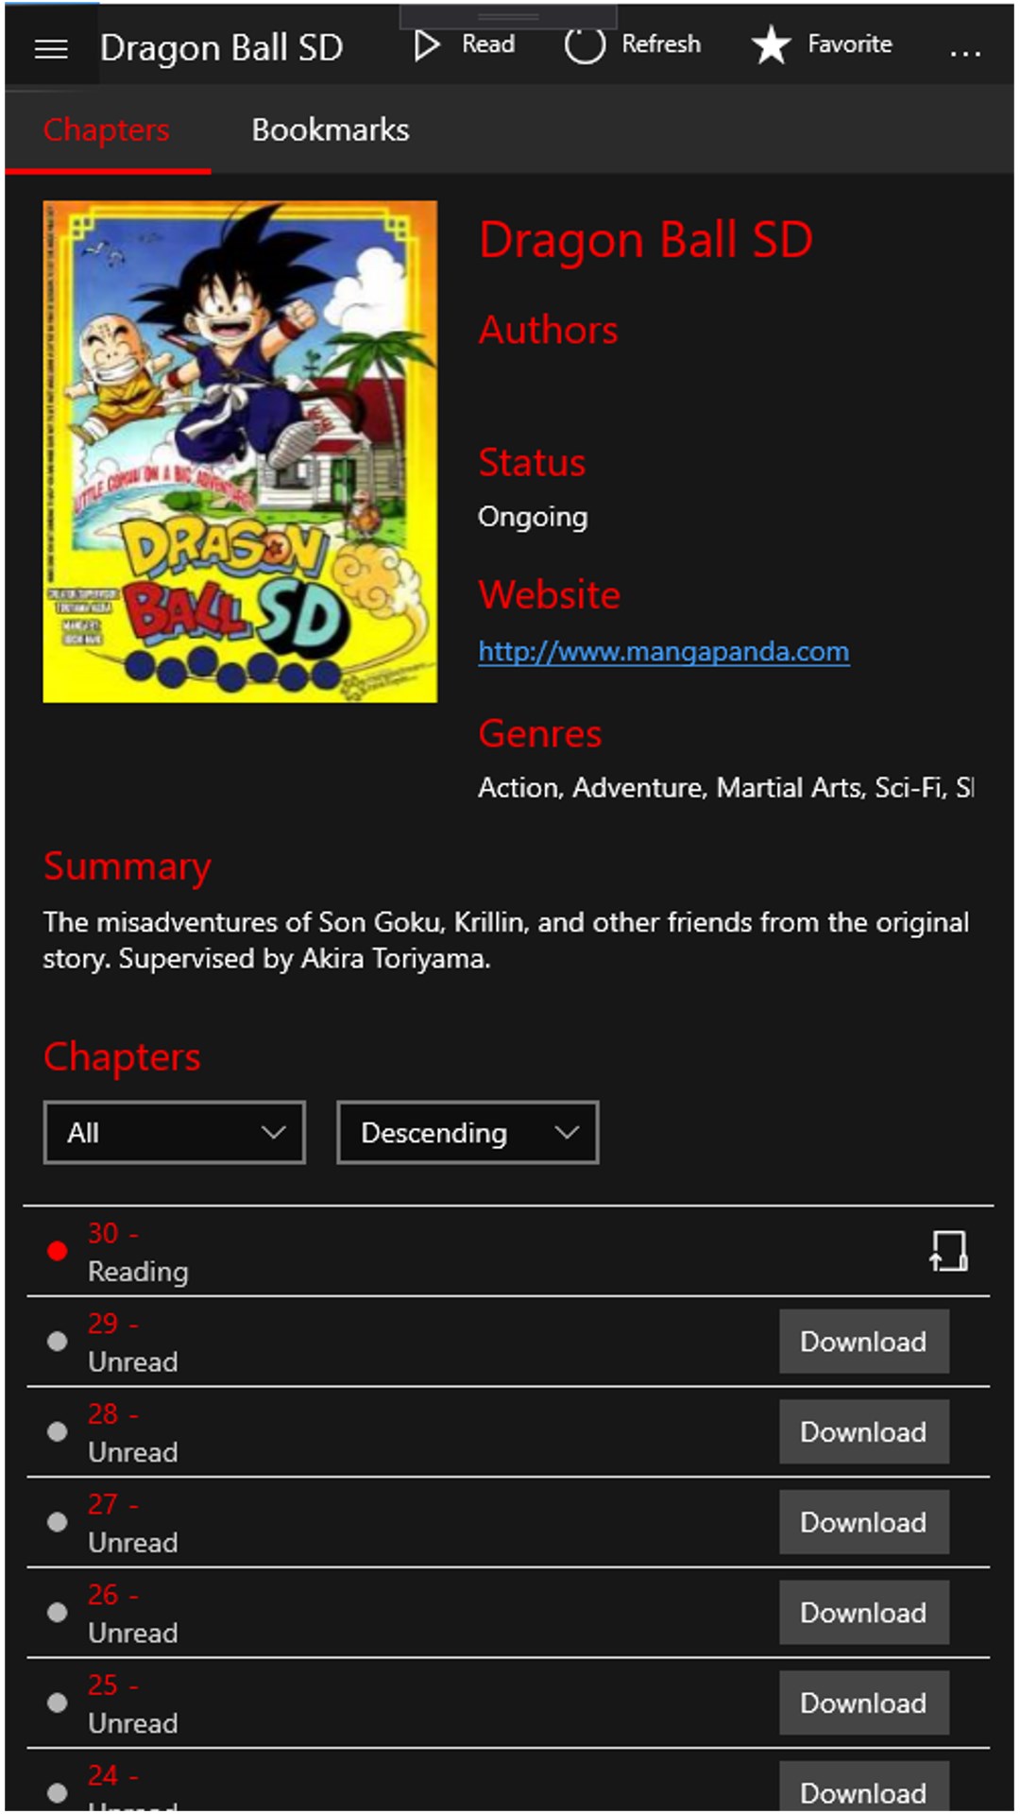
Task: Open the All chapter filter dropdown
Action: point(175,1132)
